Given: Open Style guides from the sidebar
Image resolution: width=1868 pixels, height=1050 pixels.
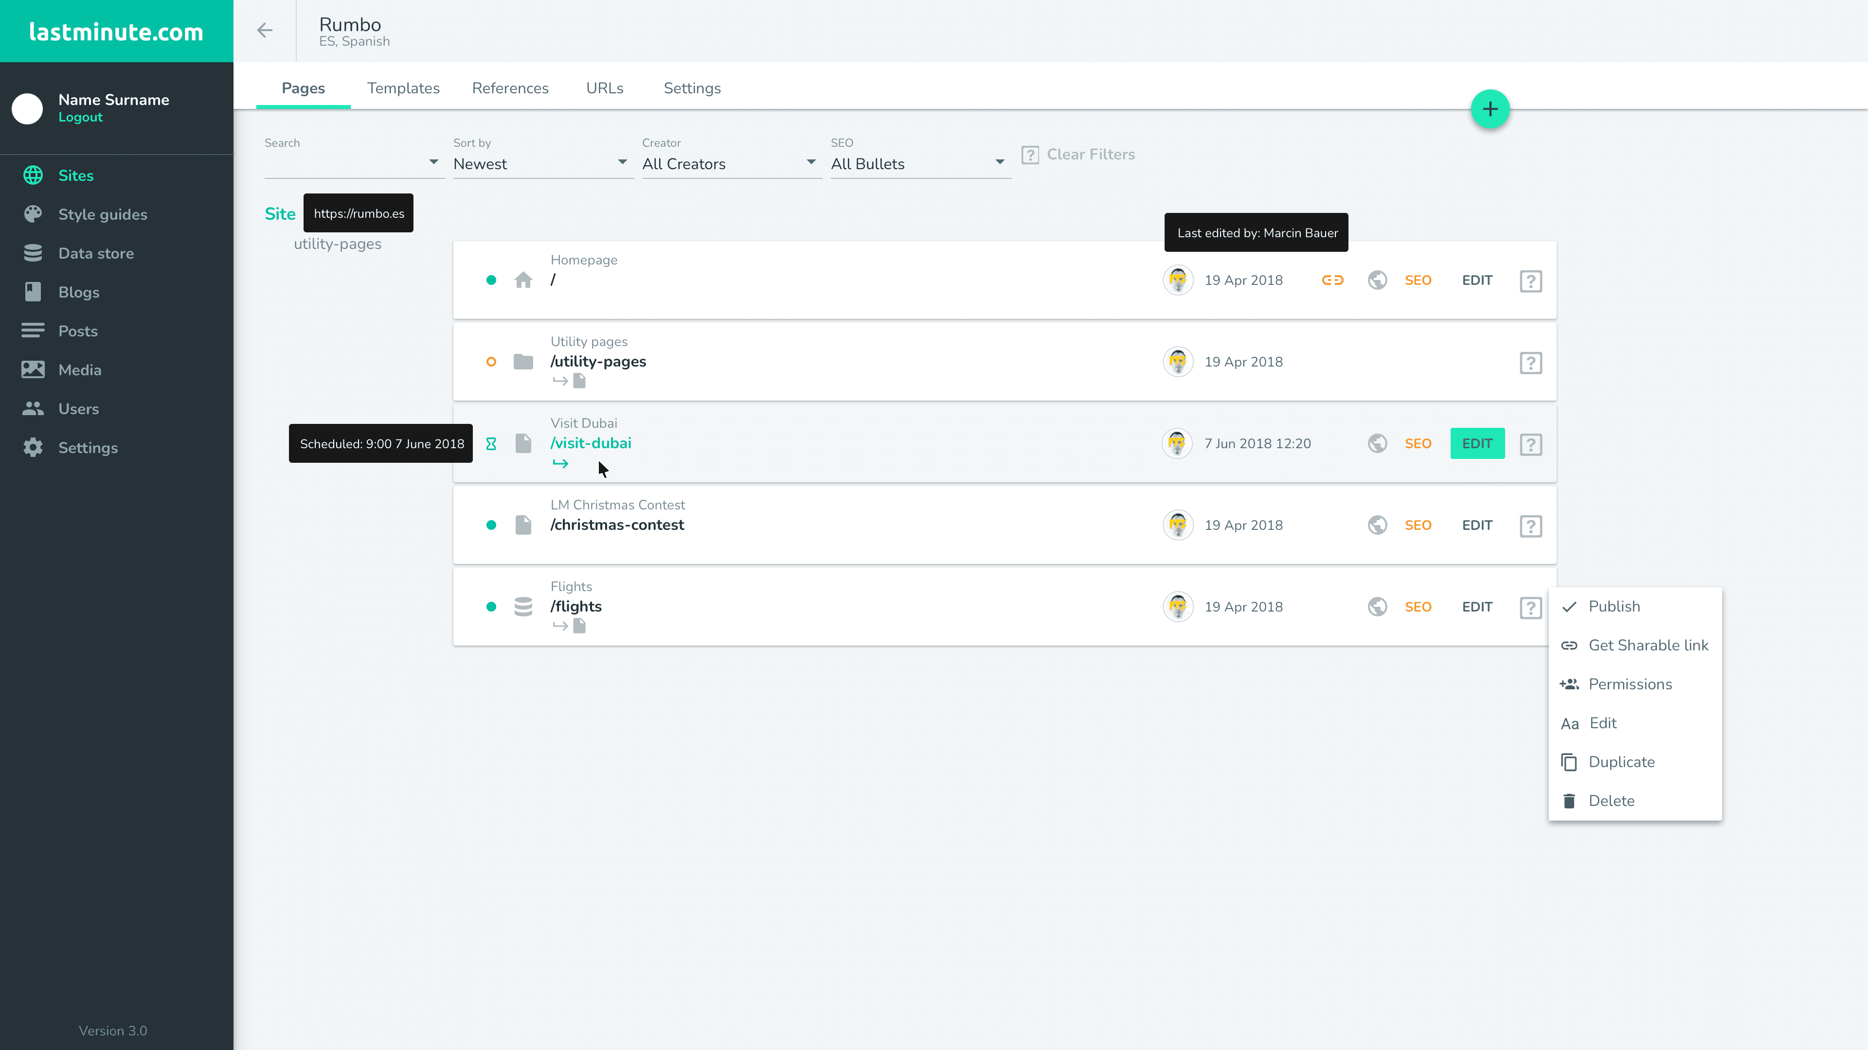Looking at the screenshot, I should coord(102,214).
